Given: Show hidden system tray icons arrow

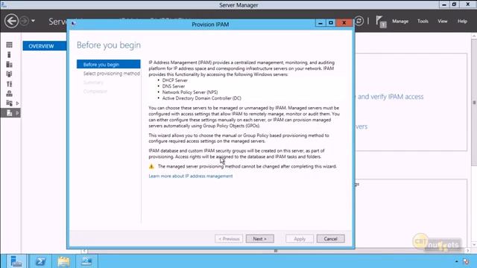Looking at the screenshot, I should [457, 261].
